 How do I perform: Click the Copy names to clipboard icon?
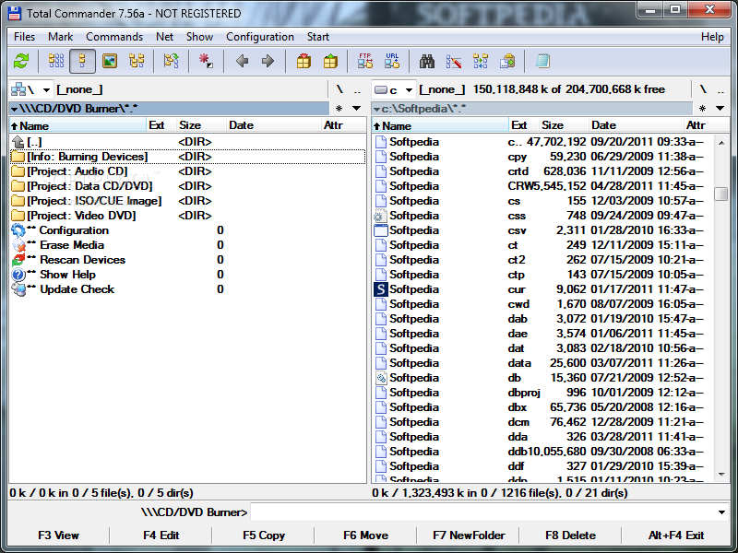tap(507, 61)
